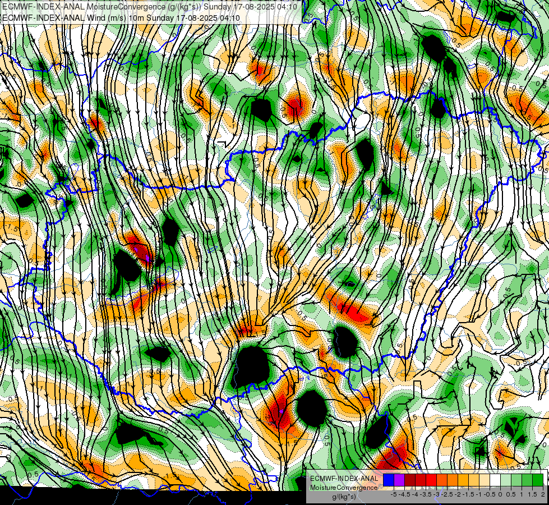
Task: Pick the pale peach swatch between -1 and -0.5
Action: 485,480
